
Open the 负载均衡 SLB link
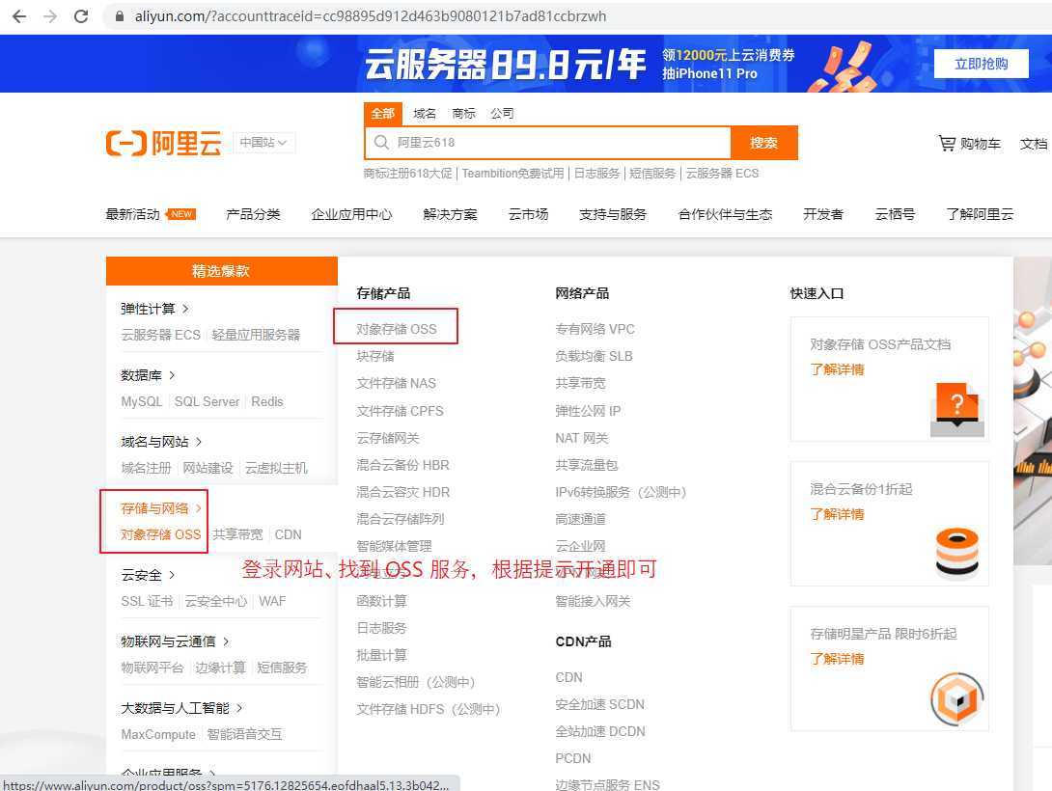pos(594,356)
